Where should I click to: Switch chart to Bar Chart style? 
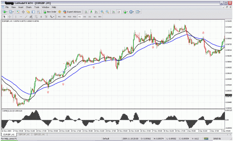(86, 12)
